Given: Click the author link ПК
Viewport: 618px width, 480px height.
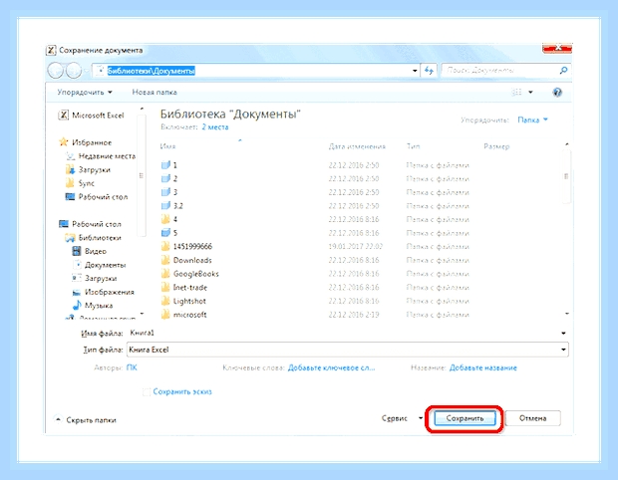Looking at the screenshot, I should 132,367.
